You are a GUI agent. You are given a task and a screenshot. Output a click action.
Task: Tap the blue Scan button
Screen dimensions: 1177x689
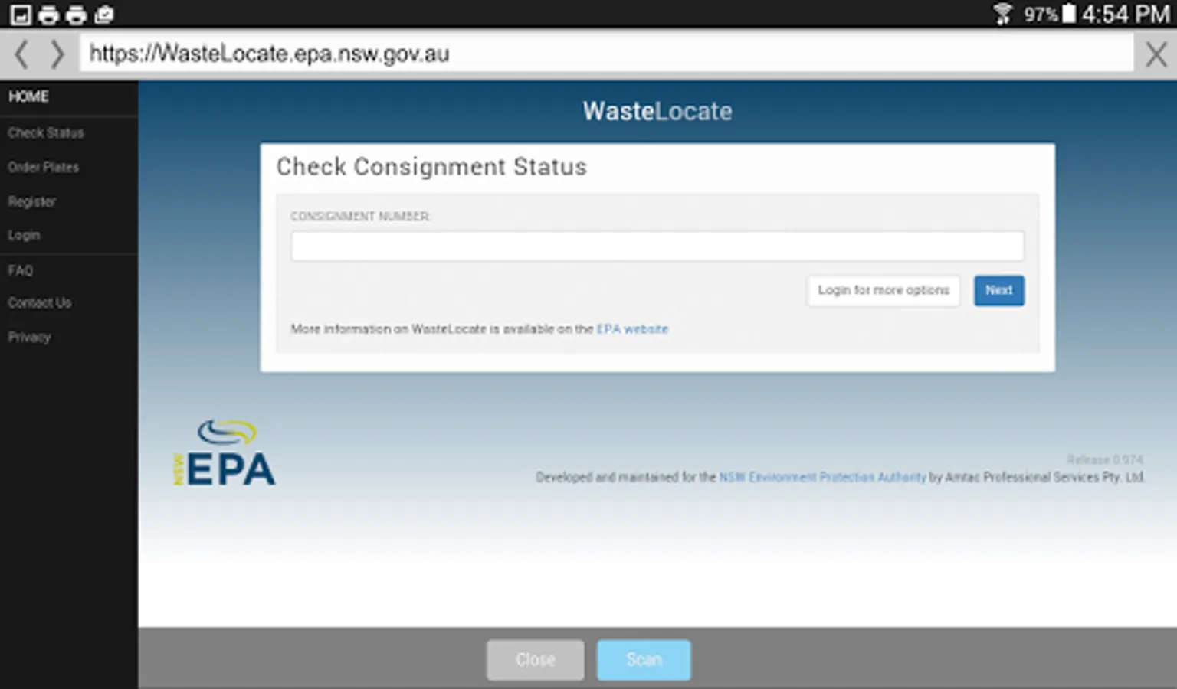click(644, 660)
